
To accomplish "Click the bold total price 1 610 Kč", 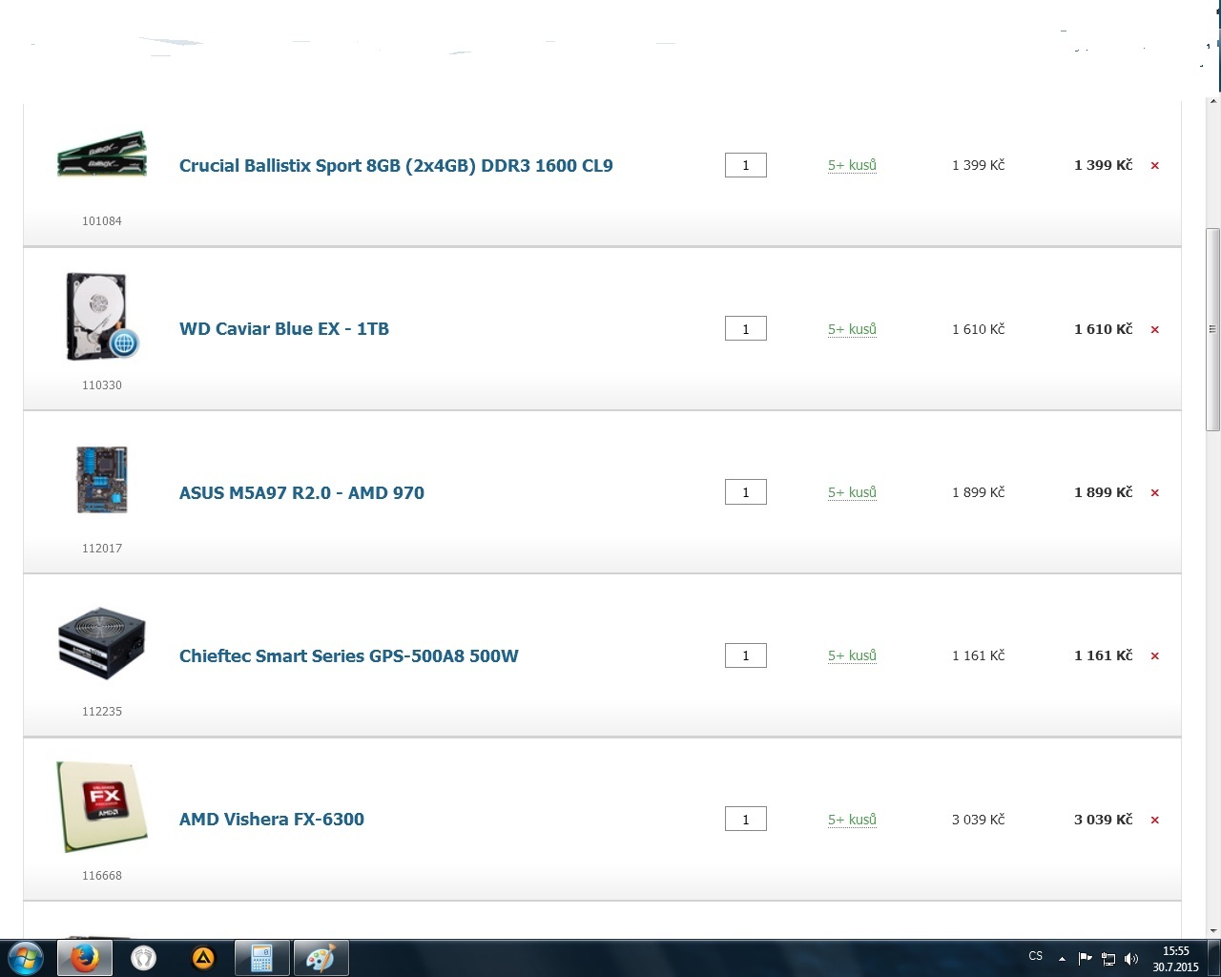I will (x=1103, y=329).
